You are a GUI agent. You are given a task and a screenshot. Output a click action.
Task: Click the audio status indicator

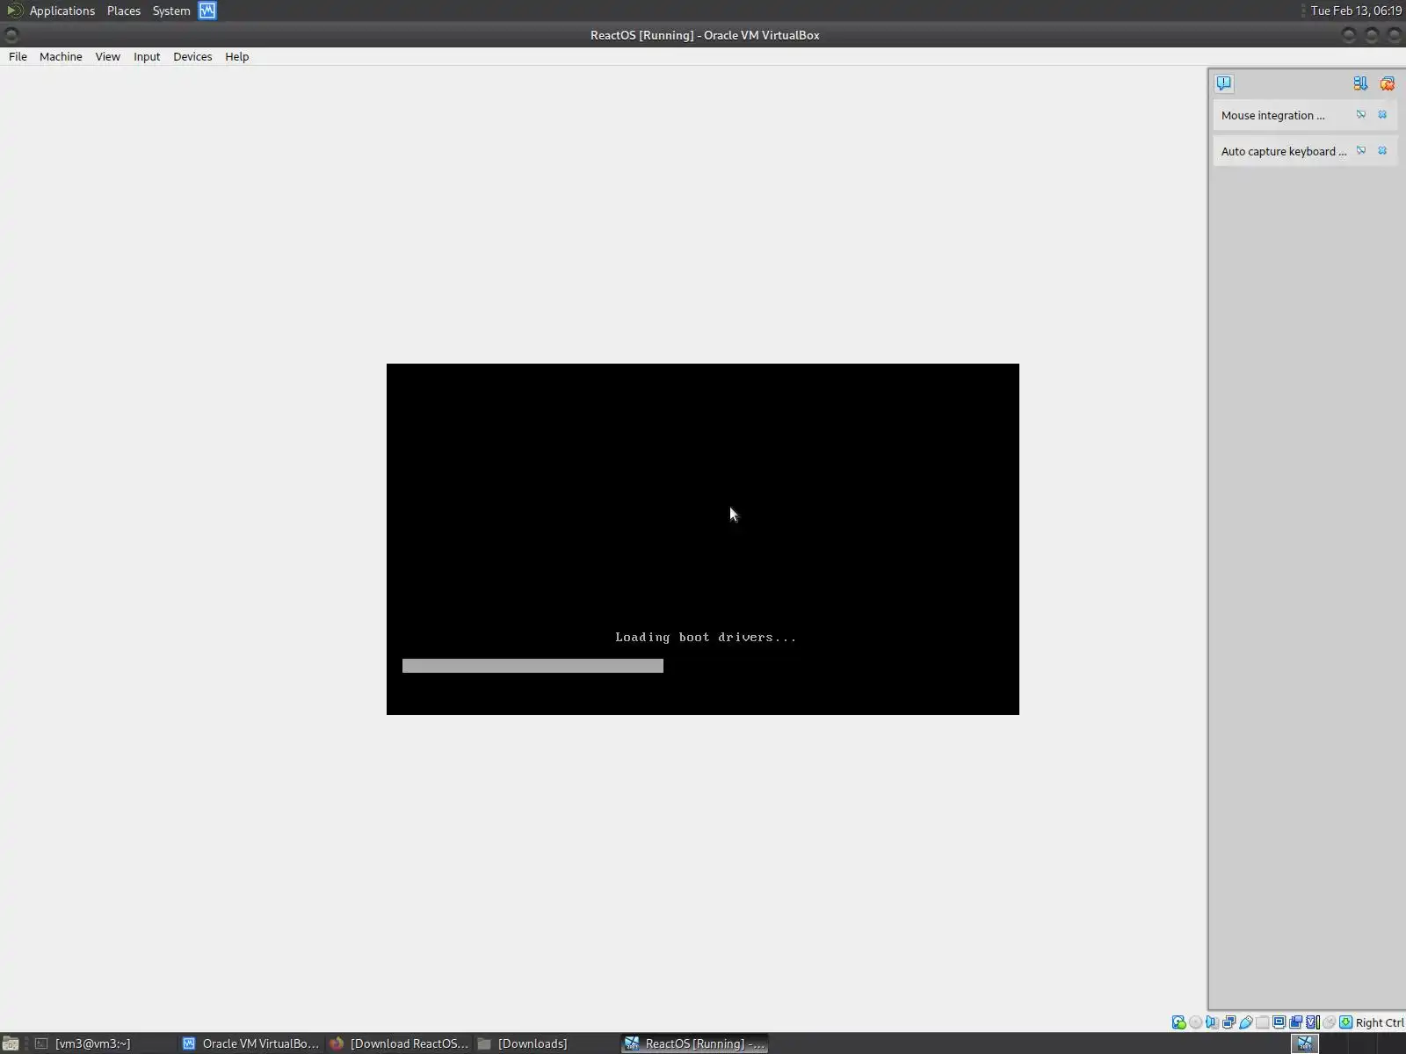tap(1213, 1022)
